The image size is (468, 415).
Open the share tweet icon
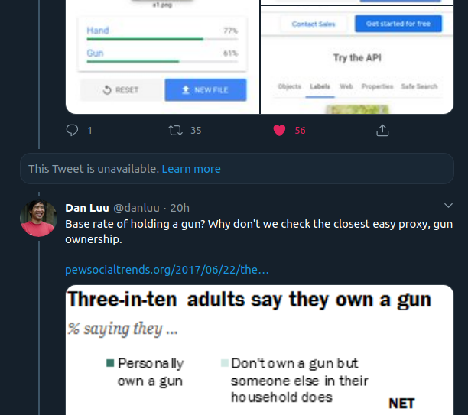(382, 131)
